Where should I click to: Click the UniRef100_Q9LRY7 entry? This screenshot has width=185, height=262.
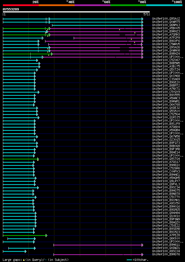(166, 181)
